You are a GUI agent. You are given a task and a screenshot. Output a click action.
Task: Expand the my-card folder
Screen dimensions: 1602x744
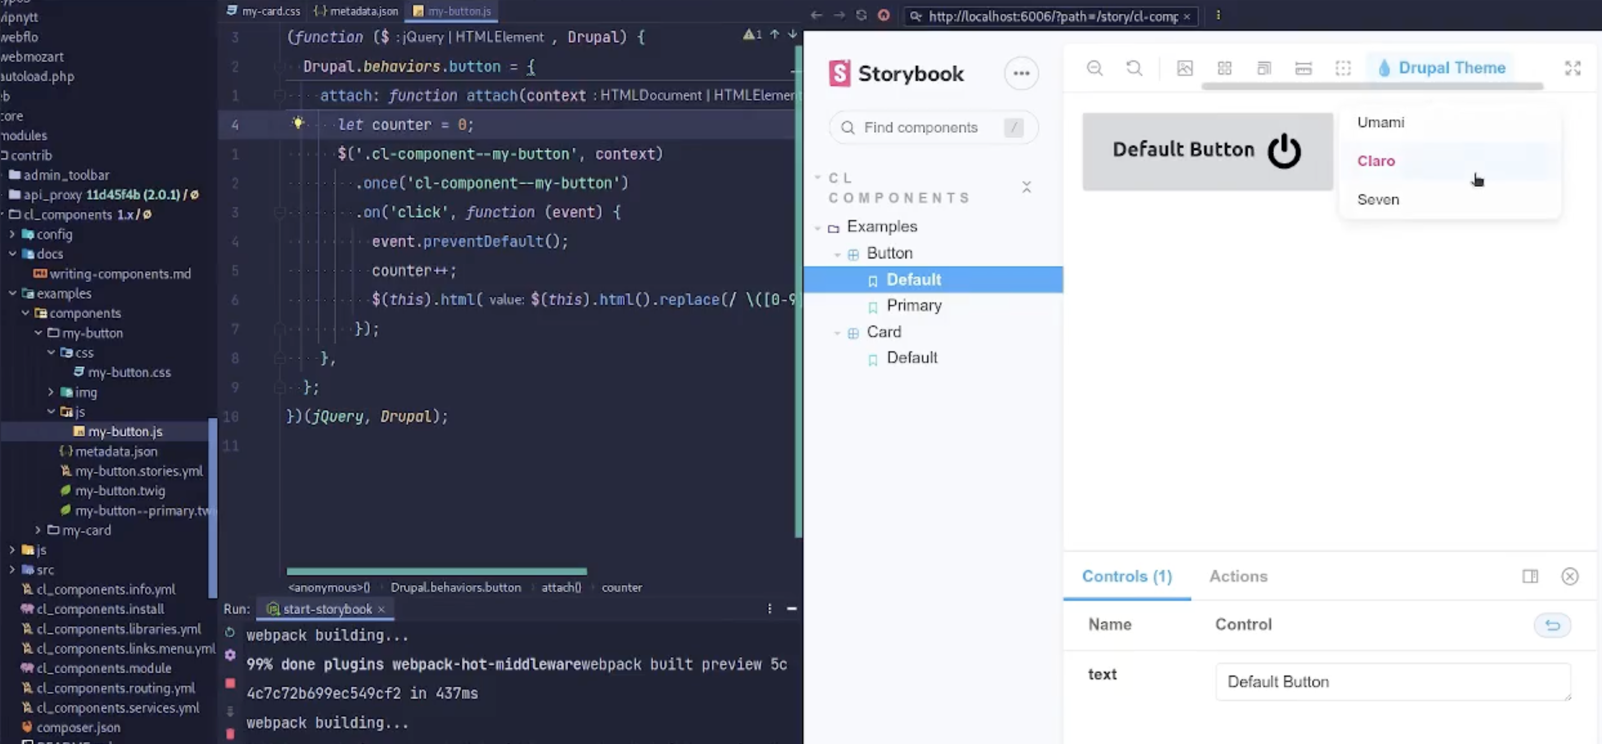point(38,530)
